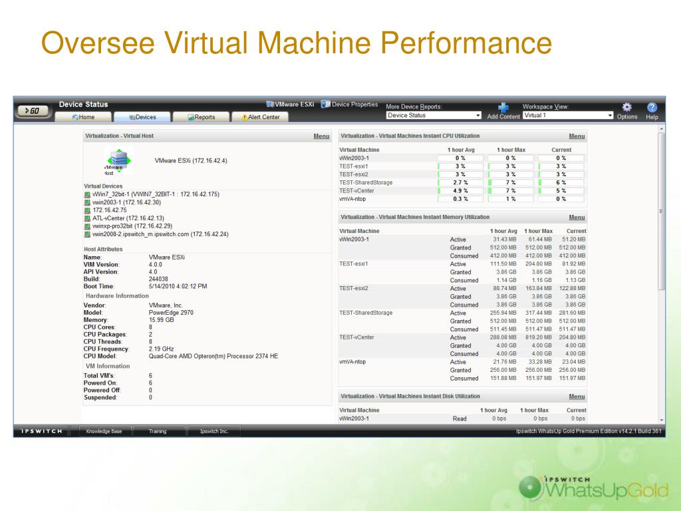
Task: Select vWin7_32bit-1 virtual device entry
Action: point(156,194)
